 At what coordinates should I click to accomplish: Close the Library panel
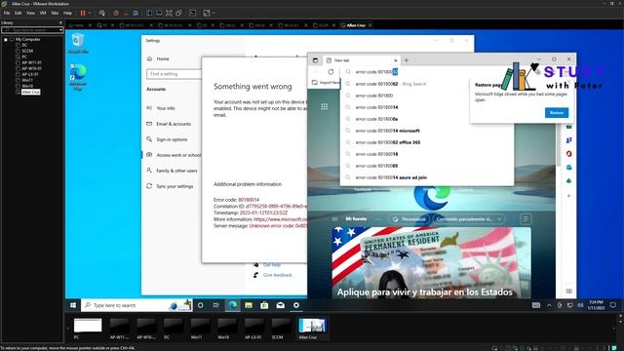point(60,22)
